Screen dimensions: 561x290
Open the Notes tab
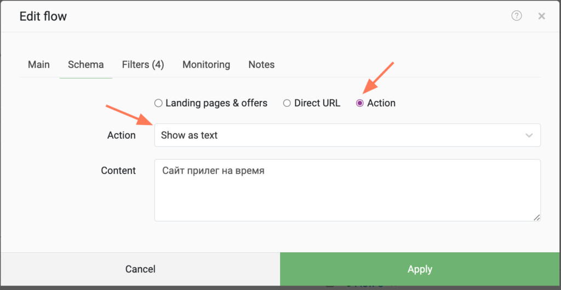pyautogui.click(x=261, y=65)
